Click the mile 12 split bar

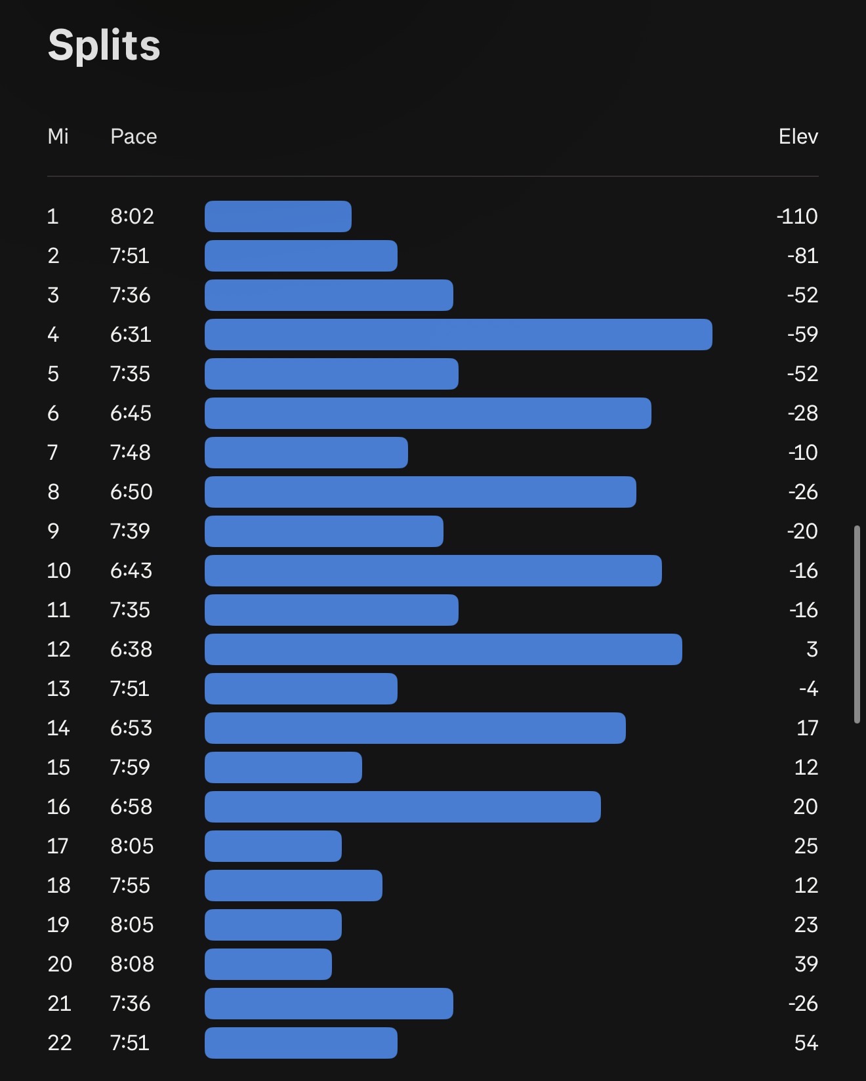443,649
